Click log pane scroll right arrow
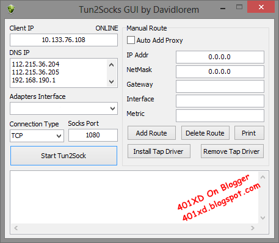The width and height of the screenshot is (279, 243). point(253,228)
